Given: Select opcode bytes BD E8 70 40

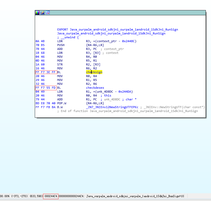Looking at the screenshot, I should tap(46, 103).
